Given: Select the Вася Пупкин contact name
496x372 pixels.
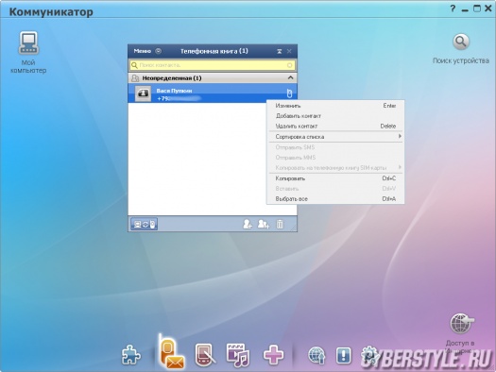Looking at the screenshot, I should pyautogui.click(x=174, y=91).
